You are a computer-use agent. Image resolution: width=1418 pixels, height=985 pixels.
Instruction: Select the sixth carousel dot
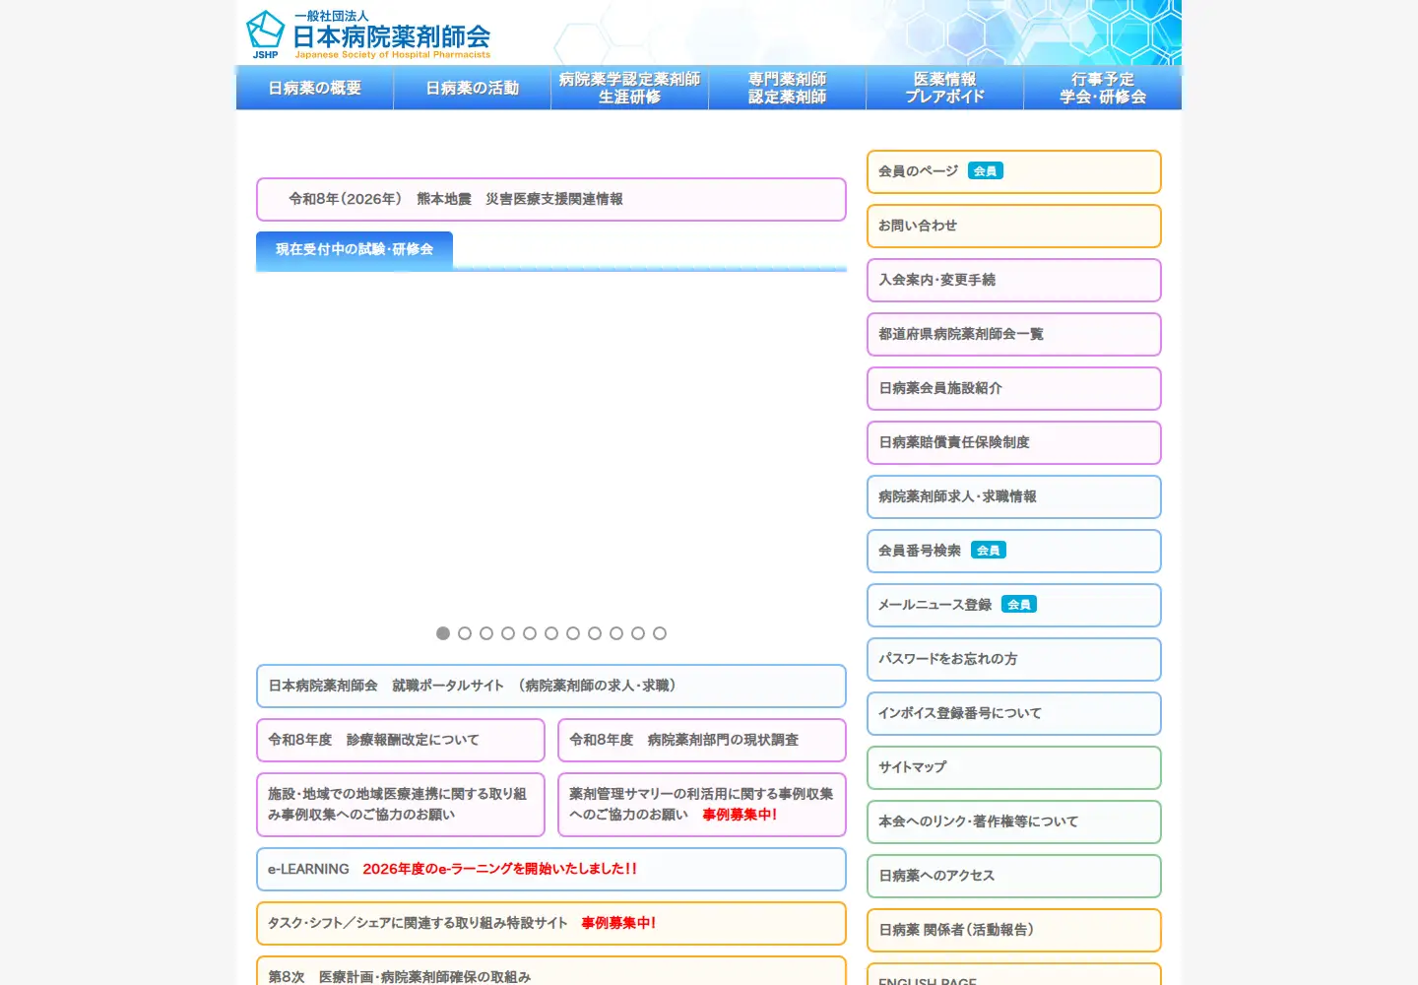point(551,633)
